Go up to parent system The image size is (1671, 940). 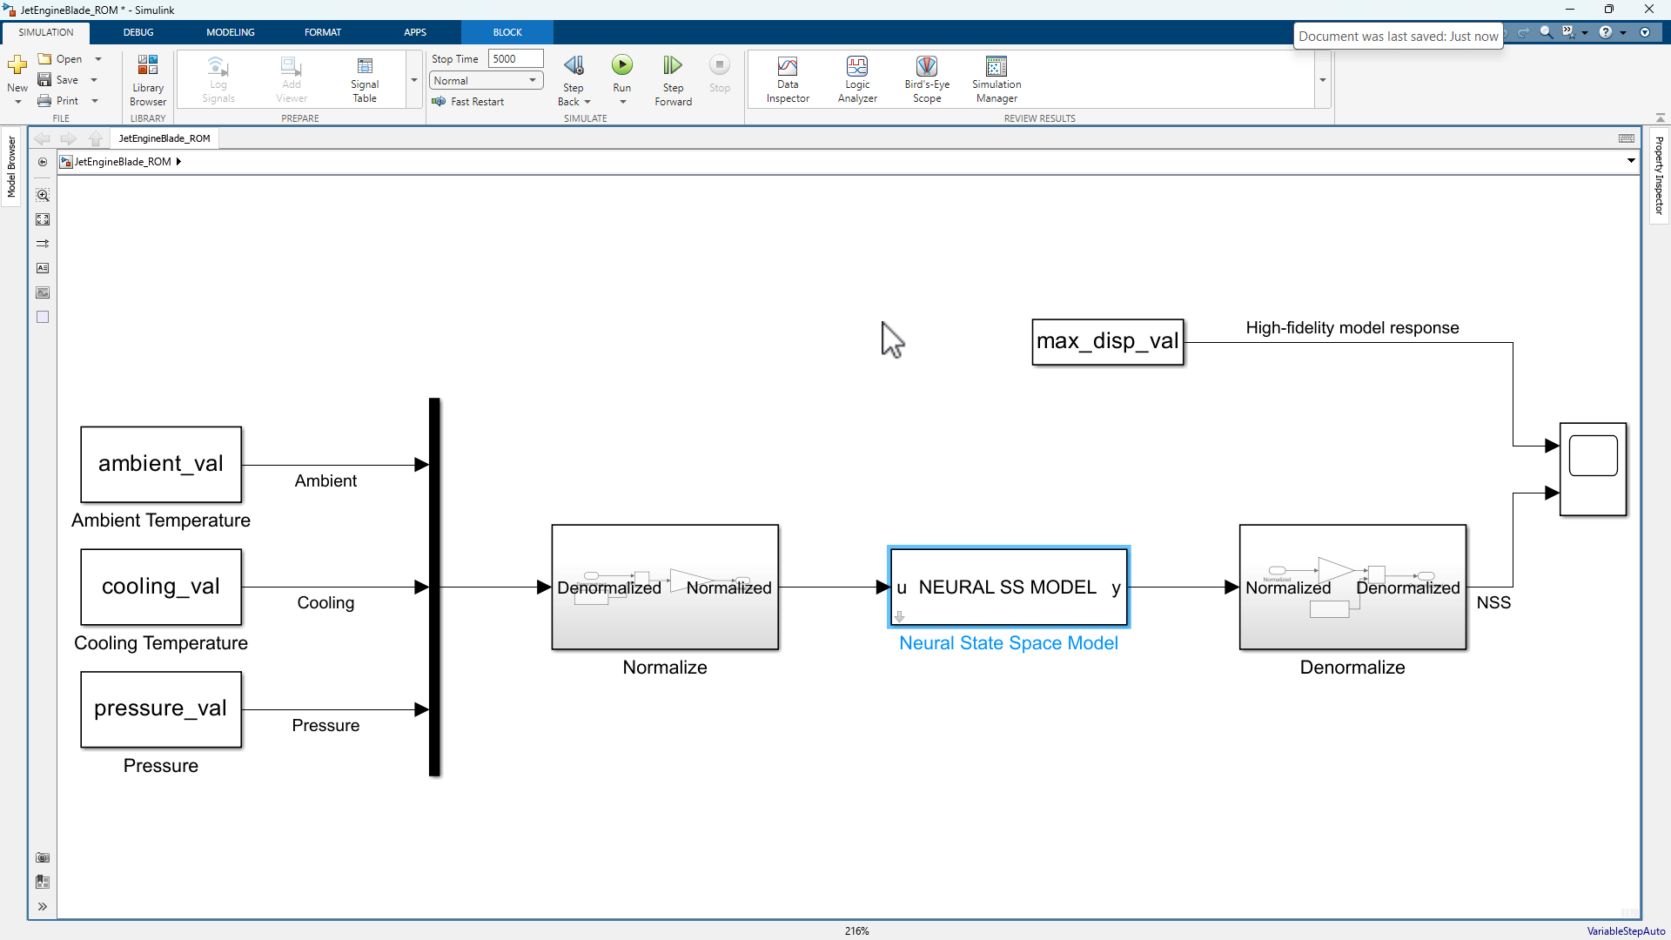point(96,138)
